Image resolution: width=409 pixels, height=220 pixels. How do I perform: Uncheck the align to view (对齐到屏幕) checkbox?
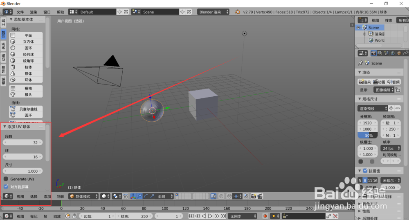click(6, 187)
